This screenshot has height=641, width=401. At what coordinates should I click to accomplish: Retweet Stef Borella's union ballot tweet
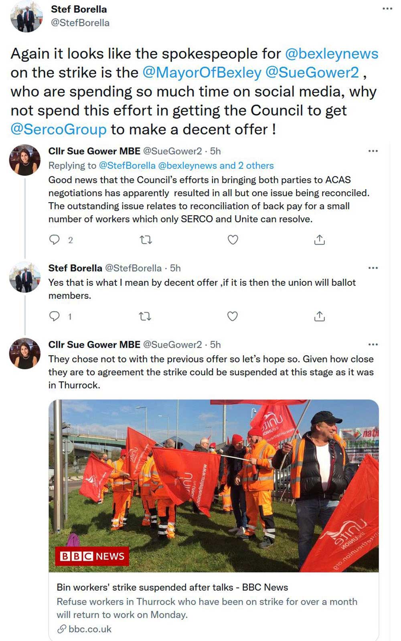(x=145, y=316)
